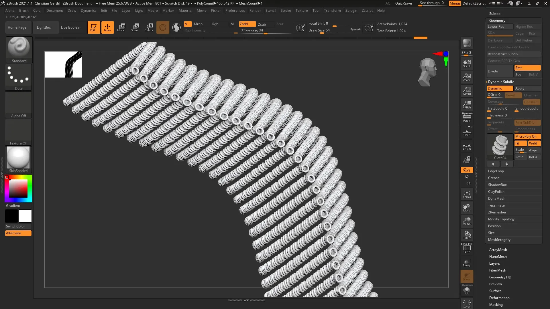550x309 pixels.
Task: Toggle the Smt smoothing option
Action: [527, 68]
